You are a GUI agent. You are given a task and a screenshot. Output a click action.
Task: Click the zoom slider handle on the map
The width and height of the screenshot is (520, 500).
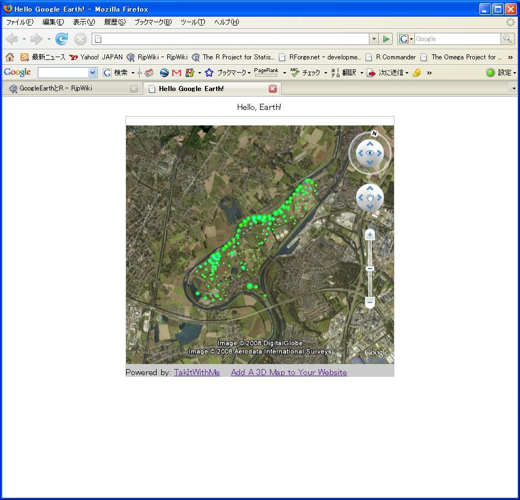pyautogui.click(x=370, y=269)
